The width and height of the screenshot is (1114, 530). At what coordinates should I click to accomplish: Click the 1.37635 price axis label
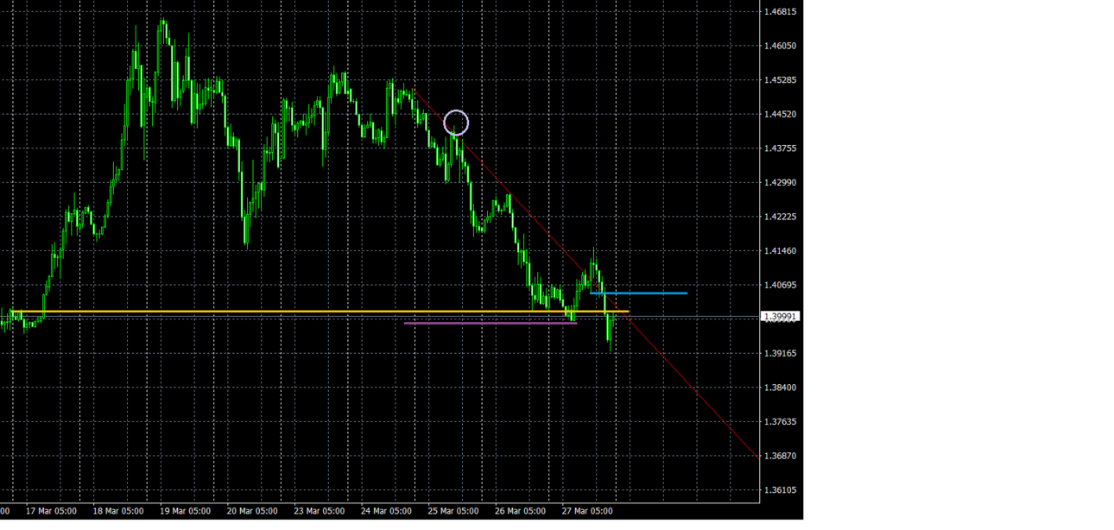(x=781, y=422)
